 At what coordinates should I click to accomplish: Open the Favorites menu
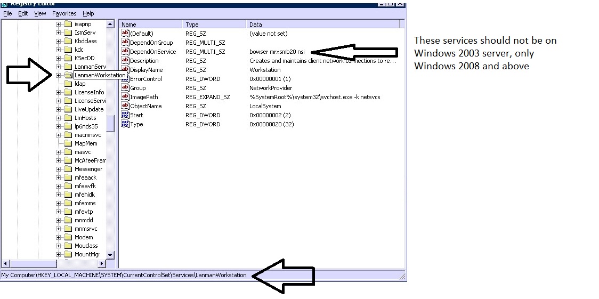[64, 13]
